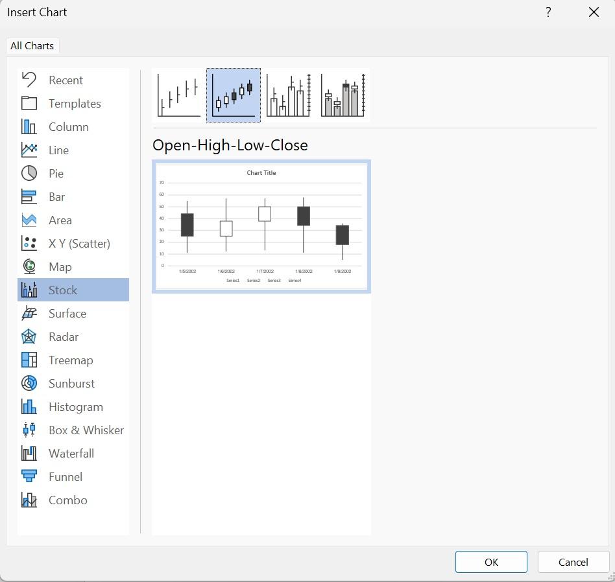This screenshot has height=582, width=615.
Task: Choose the Waterfall chart category
Action: tap(71, 454)
